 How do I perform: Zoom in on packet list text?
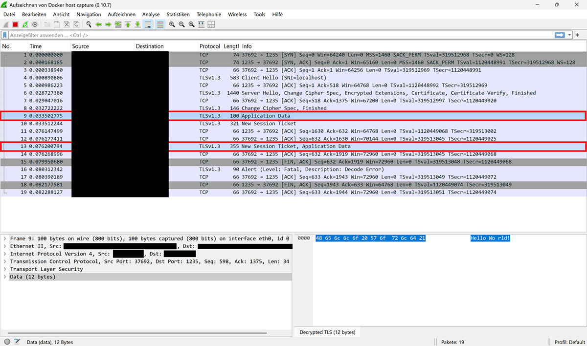click(172, 24)
